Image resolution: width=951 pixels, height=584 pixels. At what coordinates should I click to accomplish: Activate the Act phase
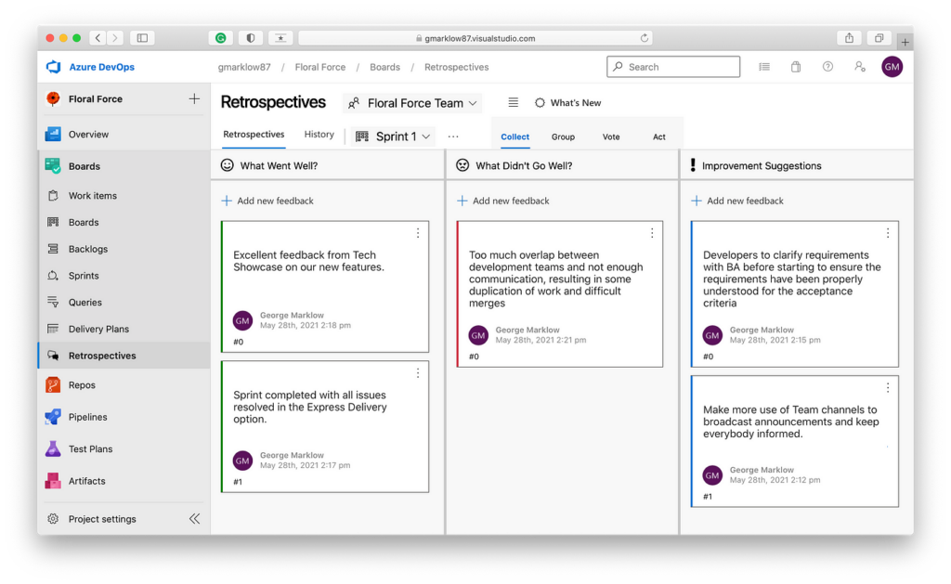point(659,136)
